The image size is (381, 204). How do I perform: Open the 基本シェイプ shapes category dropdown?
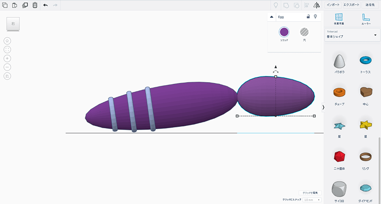[352, 35]
